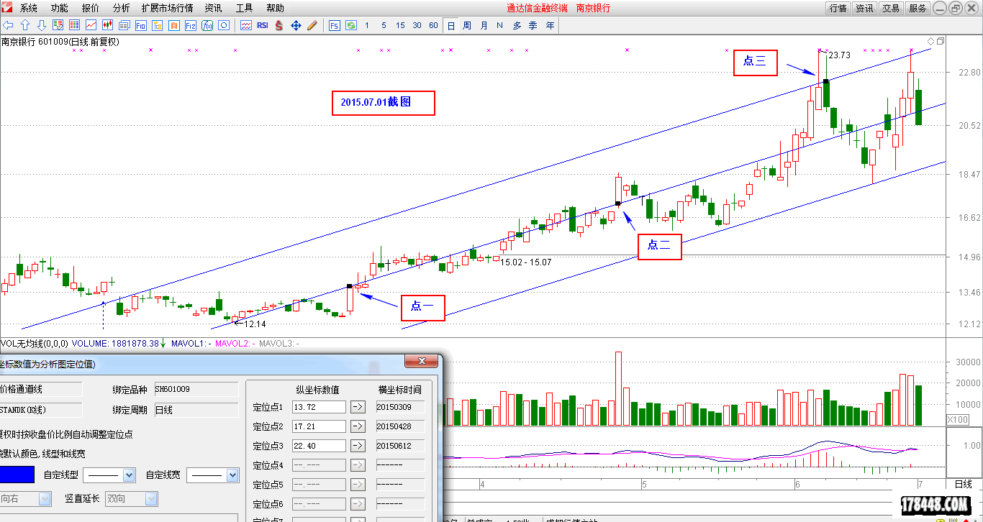This screenshot has height=522, width=983.
Task: Click the 定位点3 value field 22.40
Action: (319, 446)
